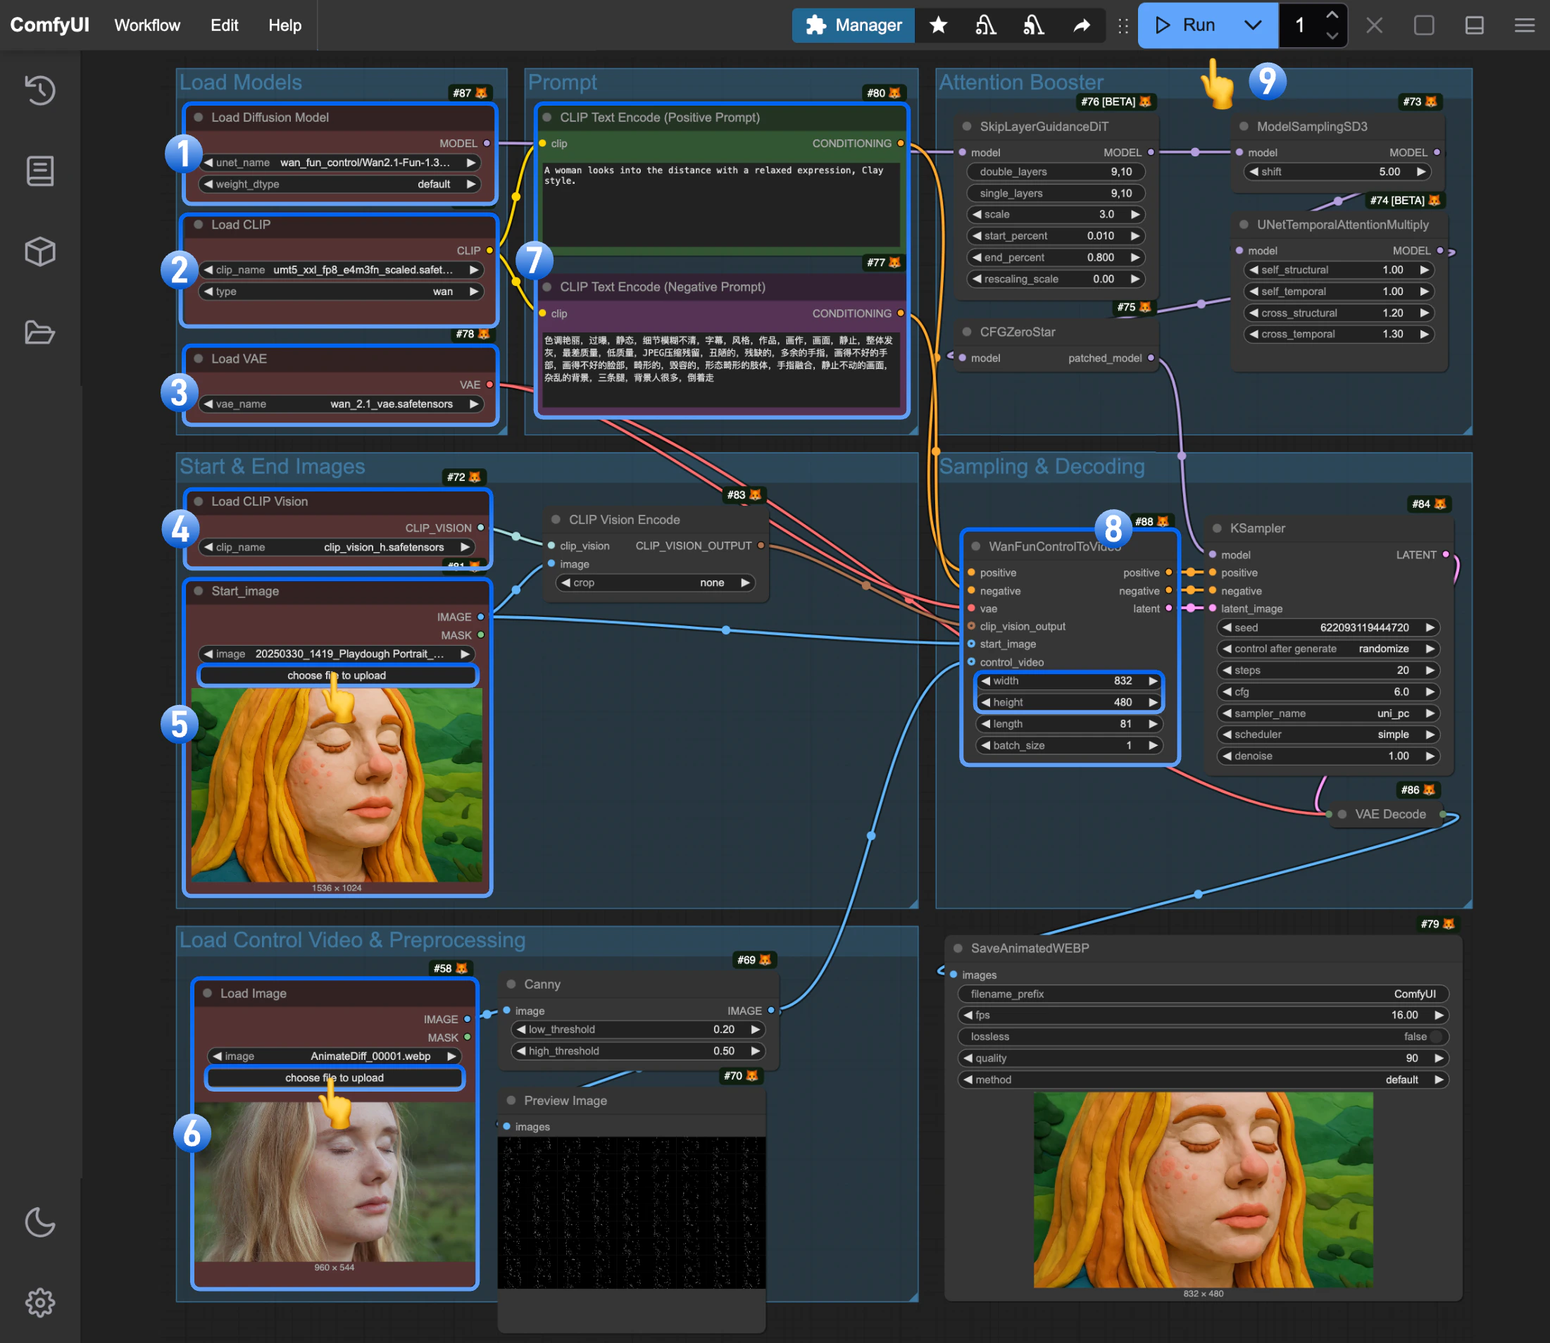Open the workflow history sidebar panel

(39, 90)
